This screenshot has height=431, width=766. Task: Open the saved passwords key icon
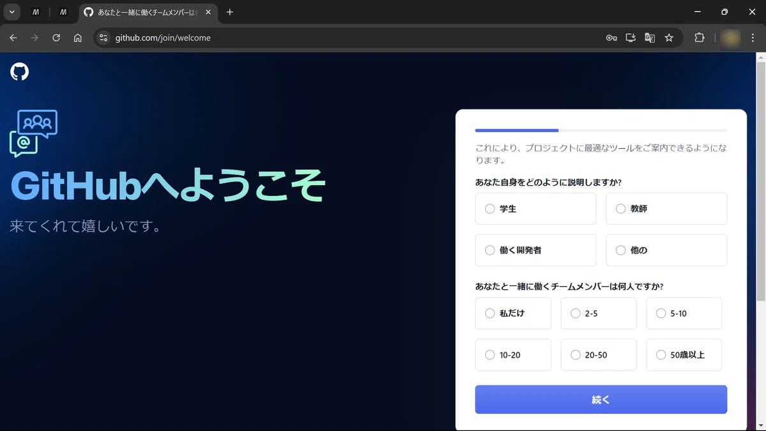[611, 38]
